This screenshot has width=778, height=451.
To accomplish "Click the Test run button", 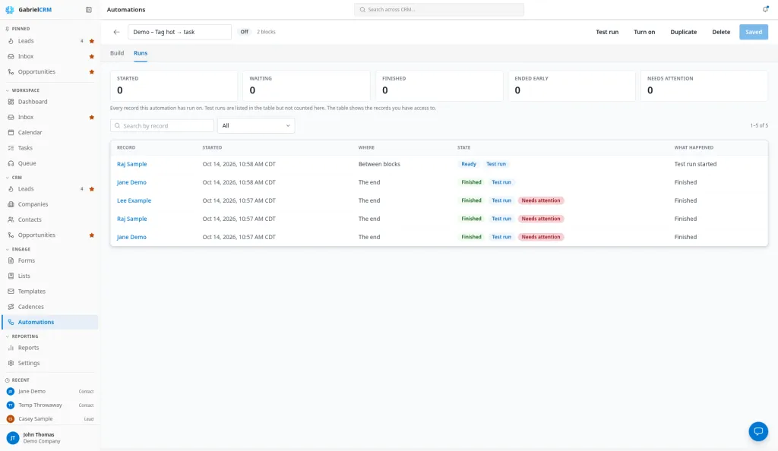I will click(x=607, y=32).
